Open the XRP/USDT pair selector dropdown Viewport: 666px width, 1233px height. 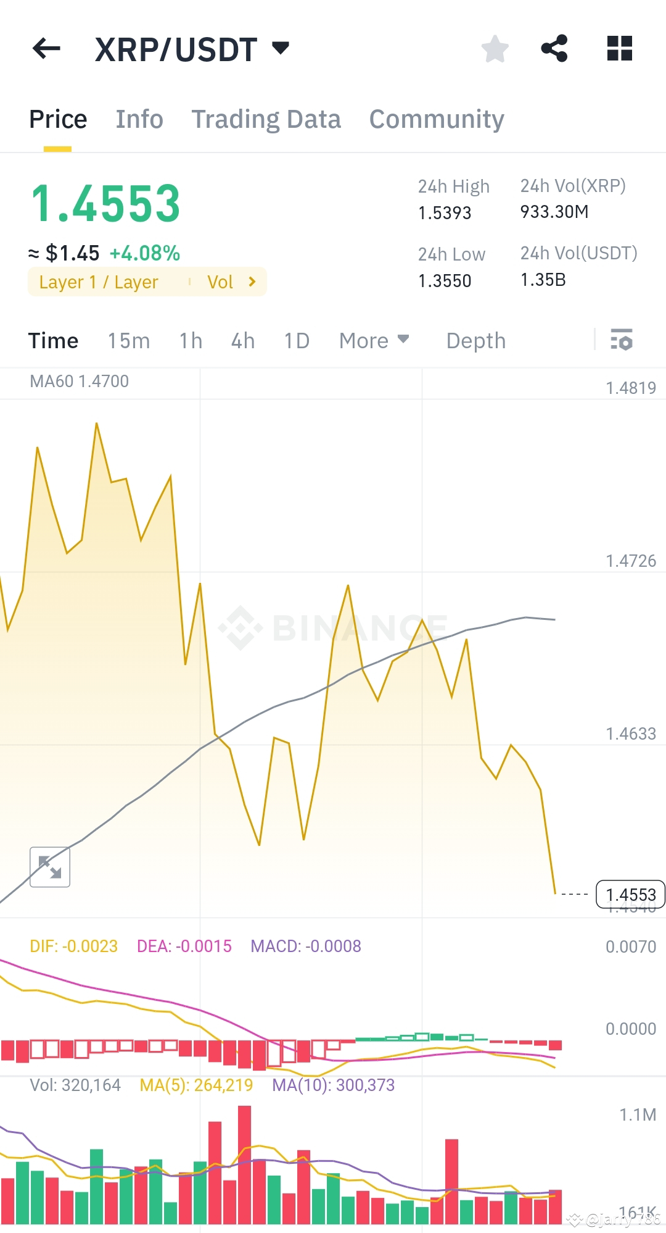pos(281,48)
